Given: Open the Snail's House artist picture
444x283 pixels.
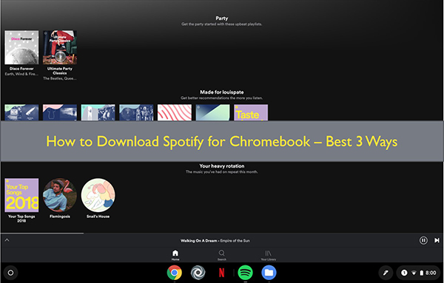Looking at the screenshot, I should pos(98,195).
